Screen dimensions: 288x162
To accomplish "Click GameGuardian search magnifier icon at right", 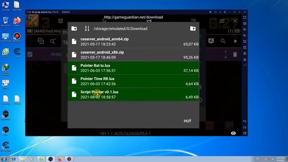I will (x=223, y=41).
